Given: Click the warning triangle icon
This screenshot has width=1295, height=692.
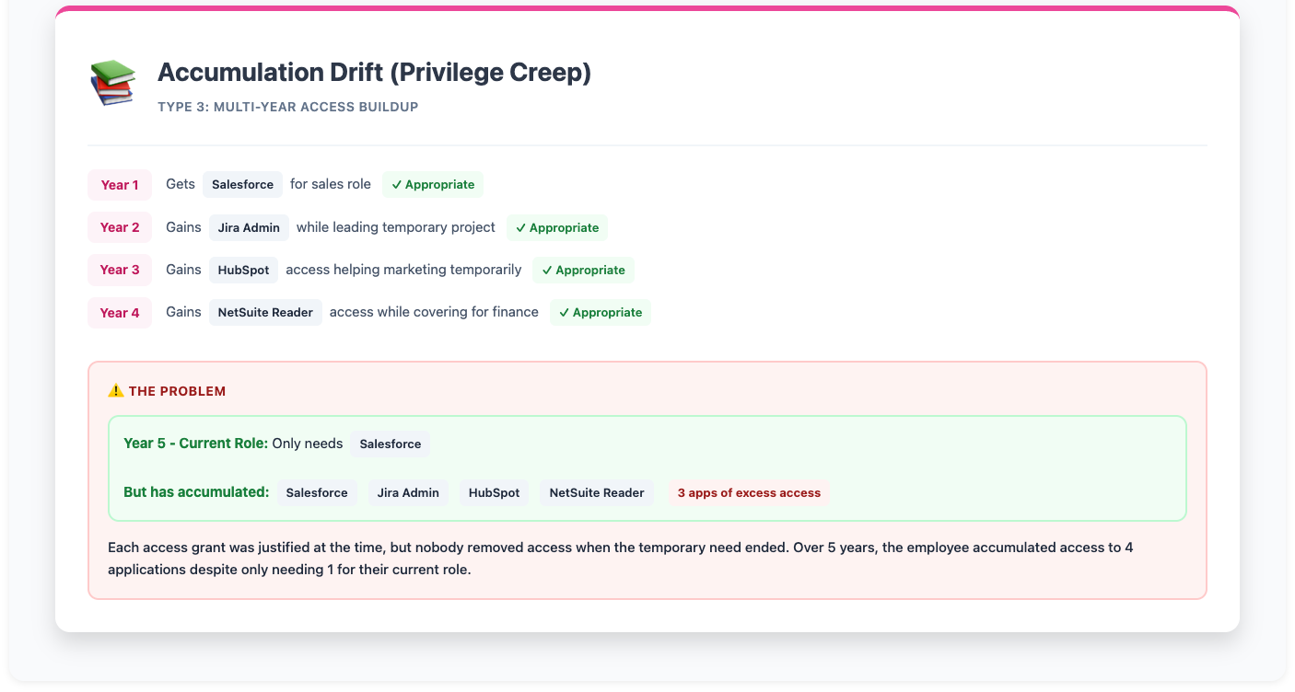Looking at the screenshot, I should pyautogui.click(x=116, y=391).
